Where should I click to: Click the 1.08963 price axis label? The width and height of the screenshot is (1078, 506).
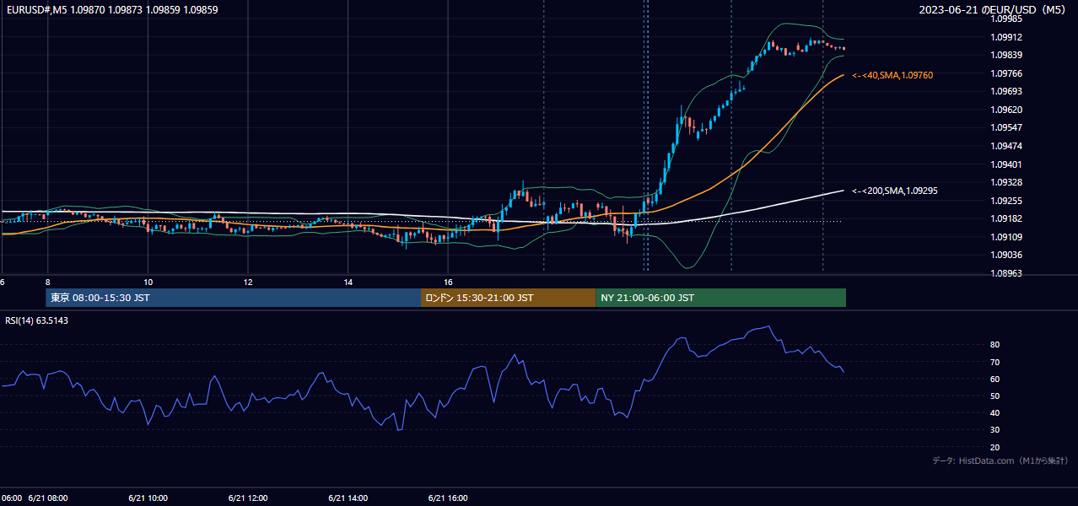(1007, 273)
